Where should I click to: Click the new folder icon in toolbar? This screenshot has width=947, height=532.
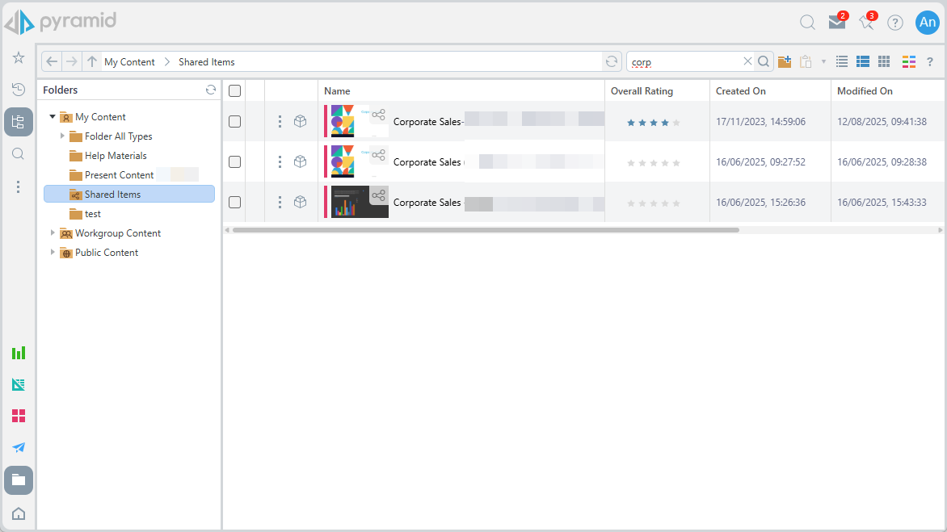point(785,62)
